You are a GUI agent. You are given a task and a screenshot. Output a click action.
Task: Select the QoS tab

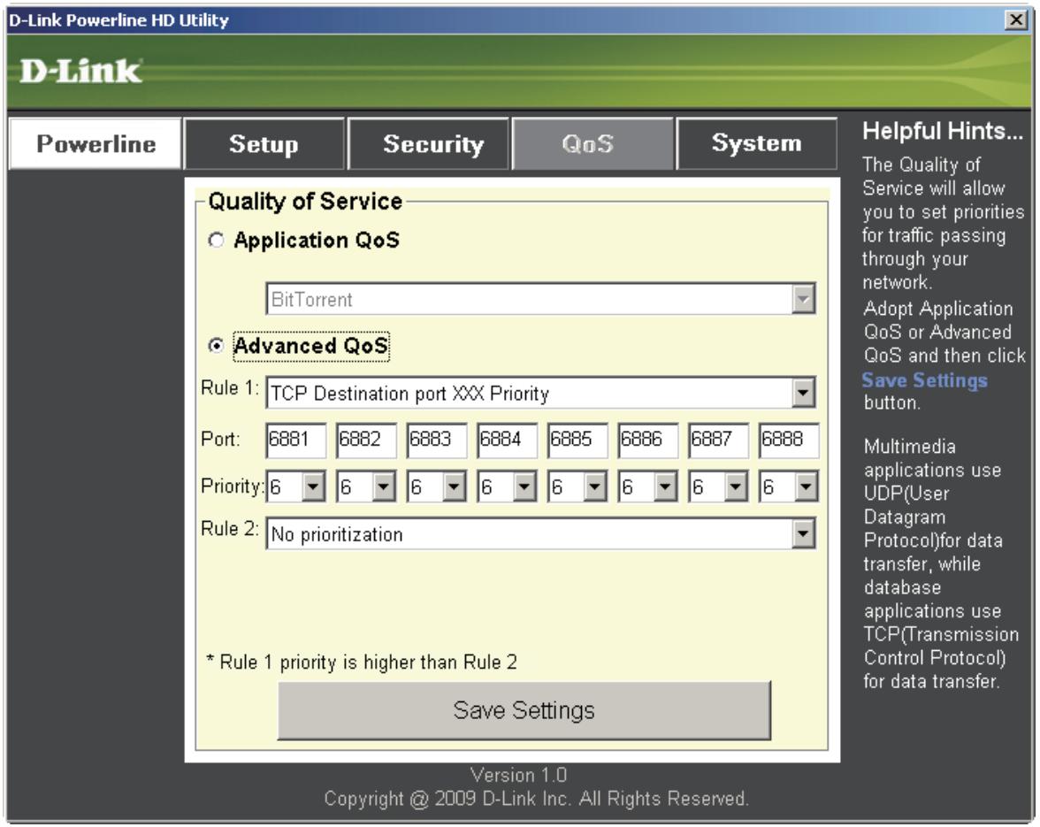click(593, 144)
